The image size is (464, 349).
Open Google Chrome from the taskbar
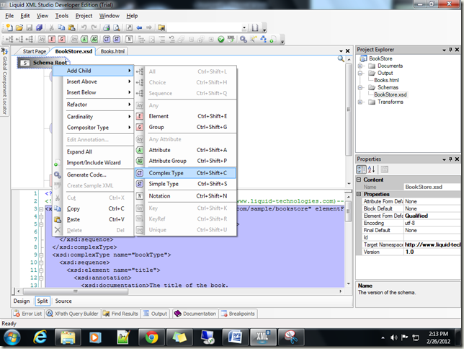pos(151,337)
